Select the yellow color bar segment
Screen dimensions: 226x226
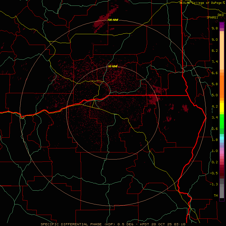(222, 107)
